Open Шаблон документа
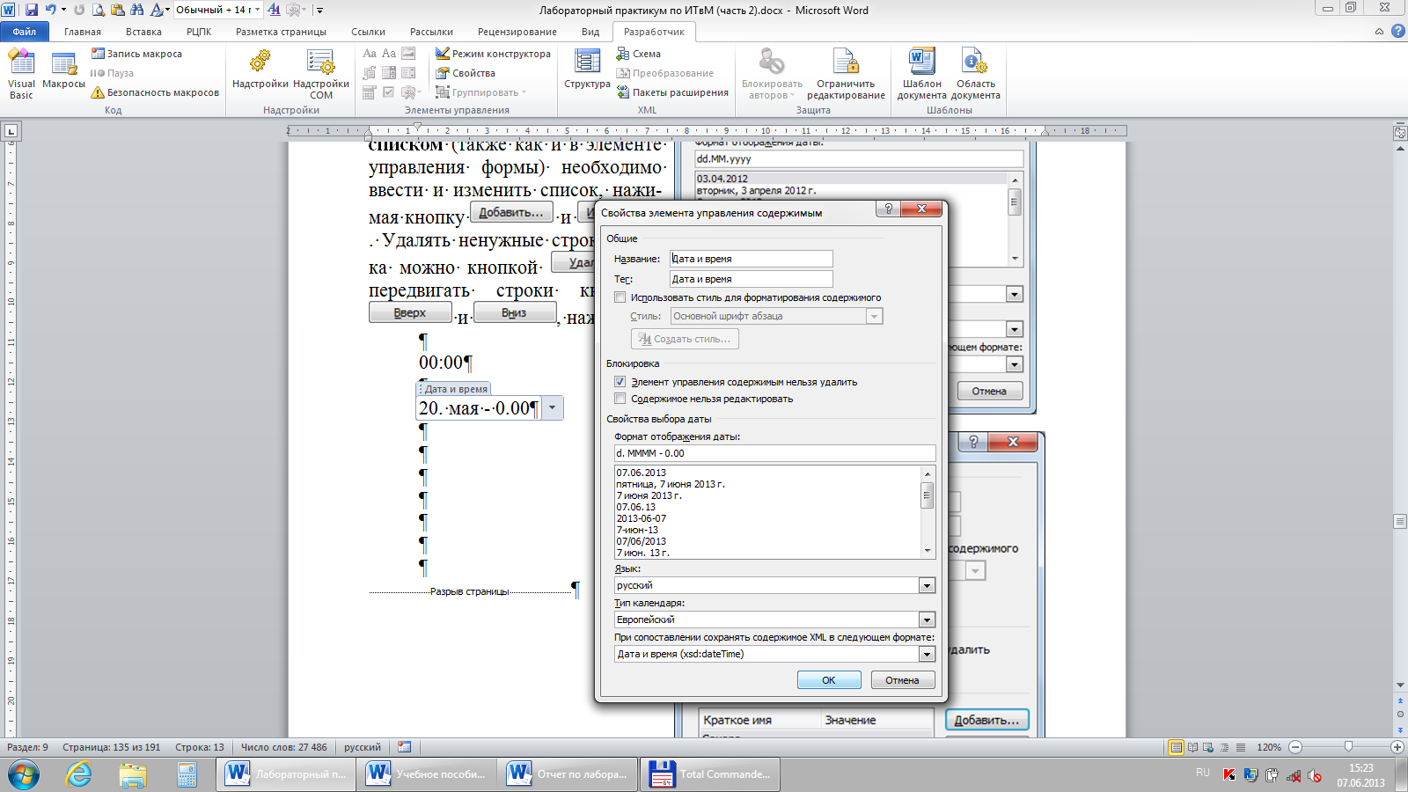The height and width of the screenshot is (792, 1408). (921, 74)
